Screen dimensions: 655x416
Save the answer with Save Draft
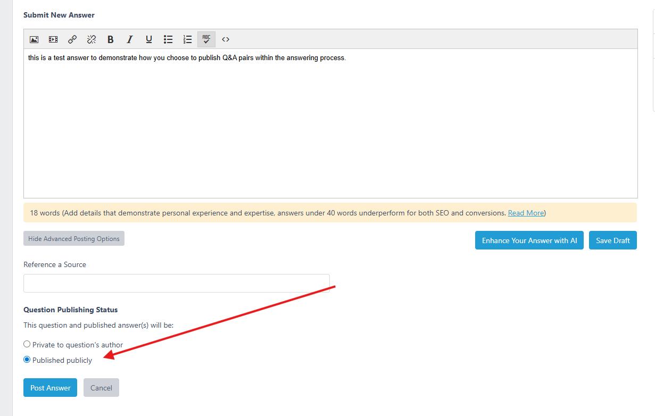[613, 240]
